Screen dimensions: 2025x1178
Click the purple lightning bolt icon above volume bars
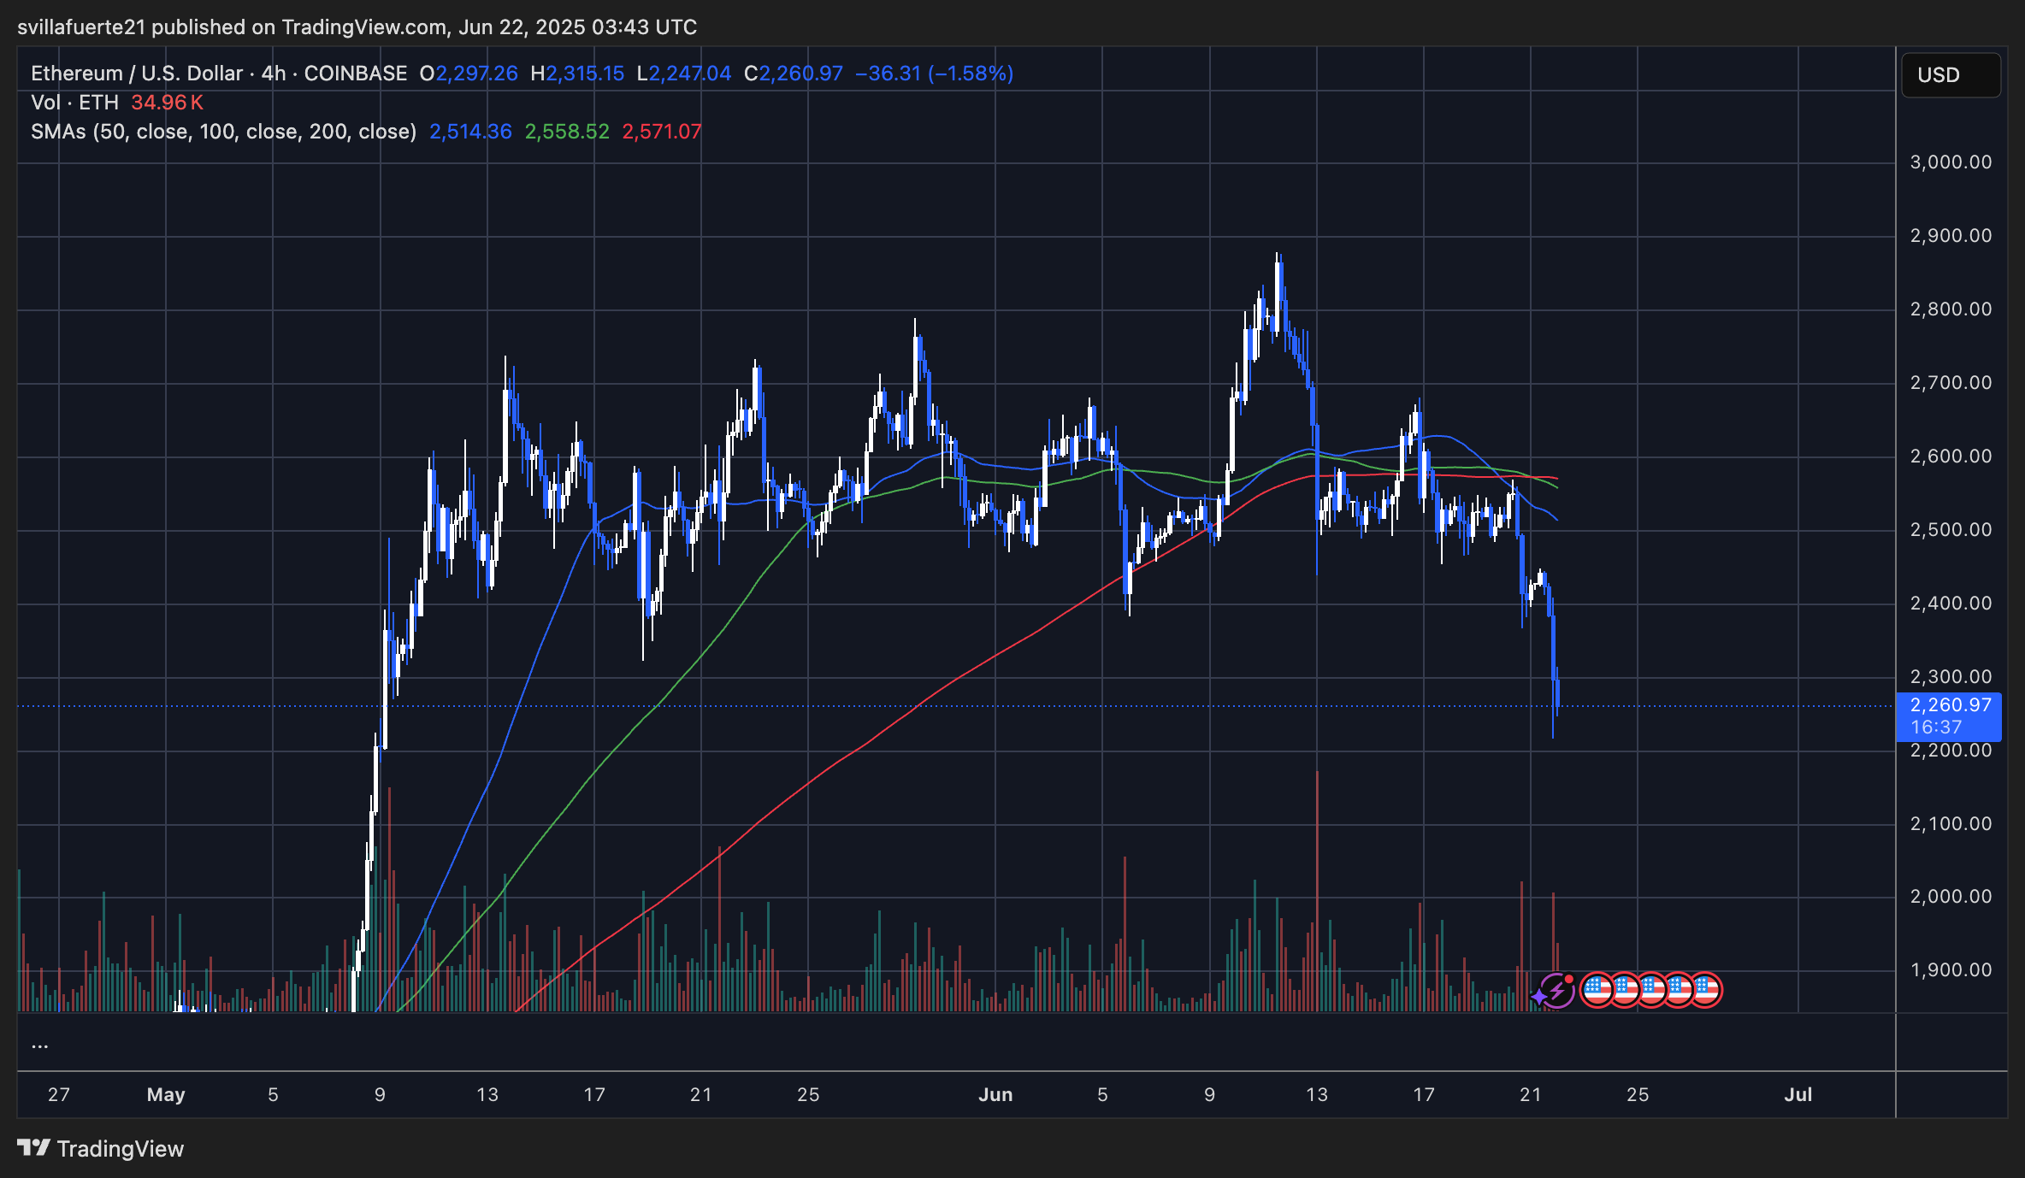pos(1559,990)
